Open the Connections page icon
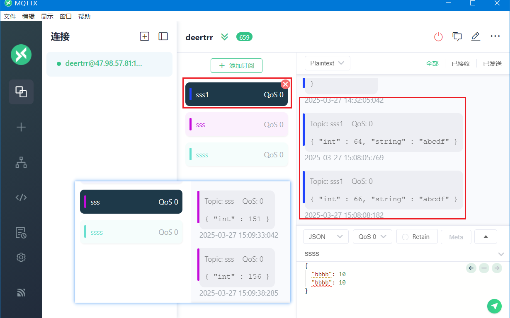The width and height of the screenshot is (510, 318). coord(21,92)
